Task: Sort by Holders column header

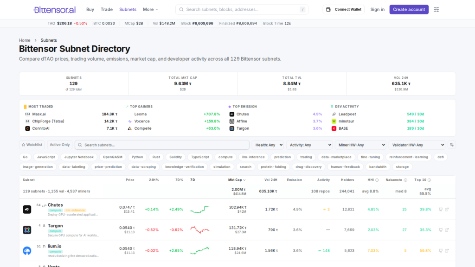Action: click(x=347, y=180)
